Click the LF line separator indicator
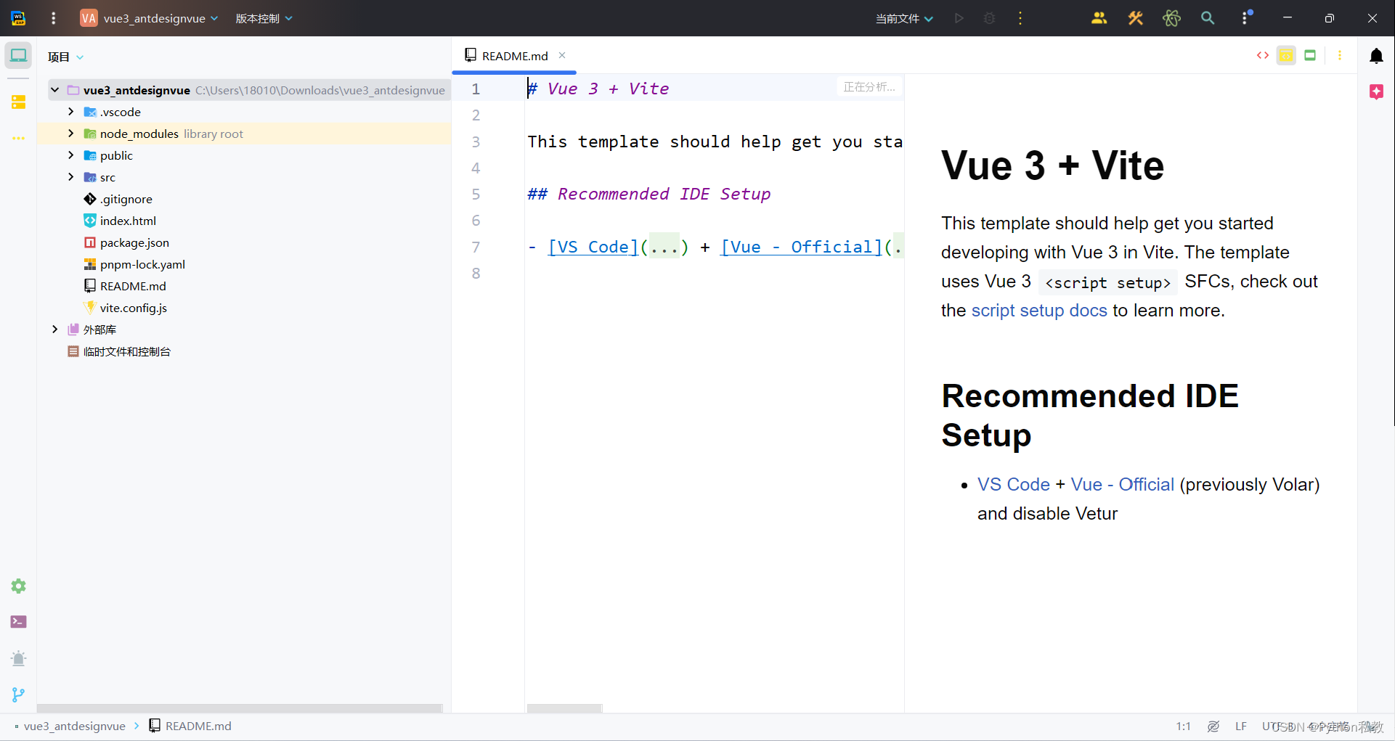1395x741 pixels. [1240, 726]
